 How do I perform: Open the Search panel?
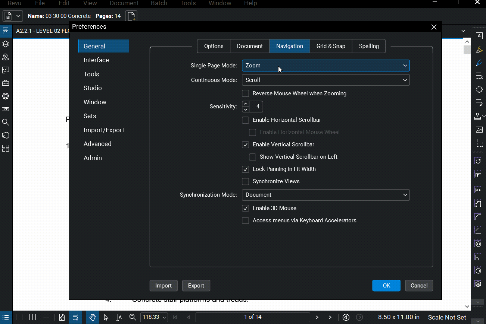coord(6,122)
